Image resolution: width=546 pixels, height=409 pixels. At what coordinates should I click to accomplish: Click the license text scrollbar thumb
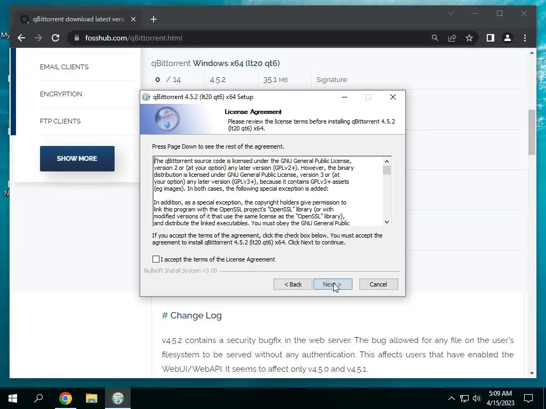[x=387, y=170]
